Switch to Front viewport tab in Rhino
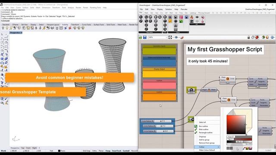Screen dimensions: 276x155 (28, 148)
